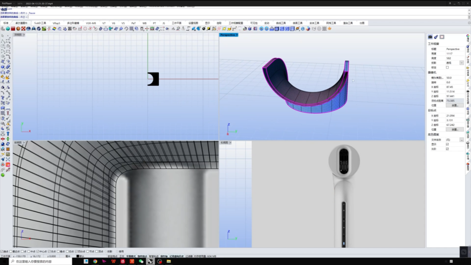Click the Rhino icon in the taskbar
471x265 pixels.
tap(150, 262)
